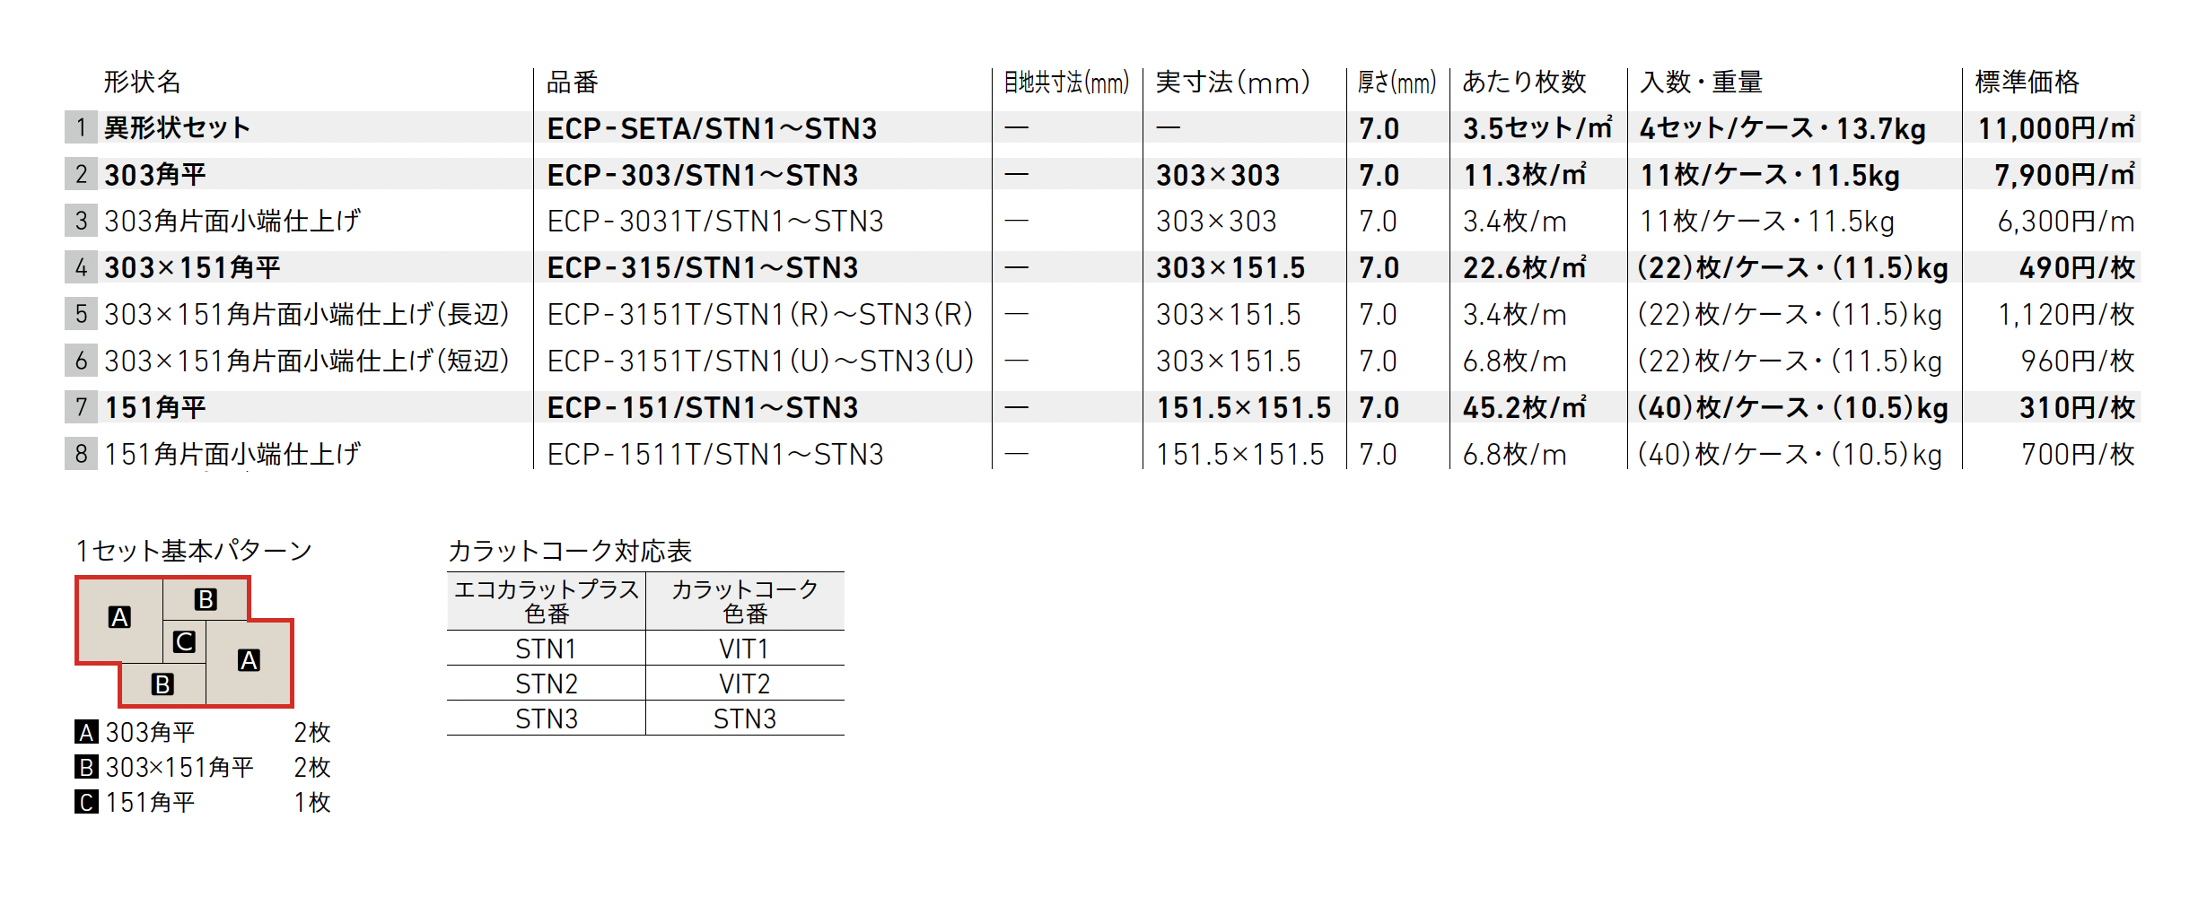Screen dimensions: 2198x897
Task: Click the legend A badge next to 303角平
Action: click(86, 732)
